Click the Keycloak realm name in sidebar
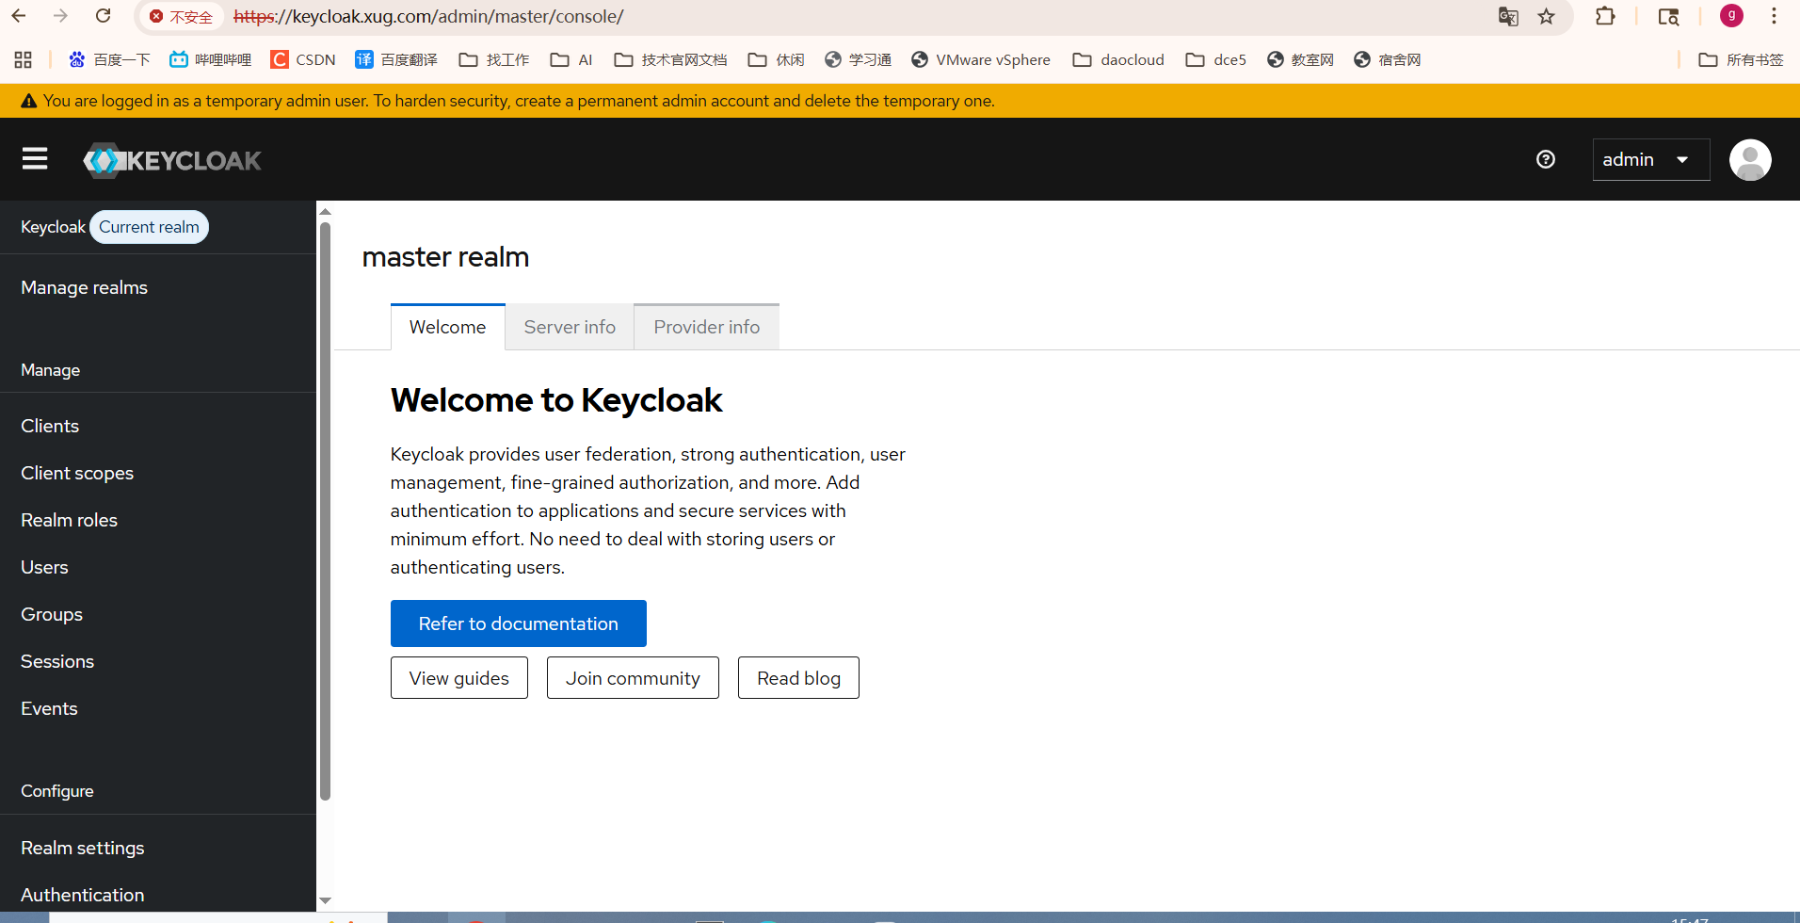The height and width of the screenshot is (923, 1800). [53, 227]
